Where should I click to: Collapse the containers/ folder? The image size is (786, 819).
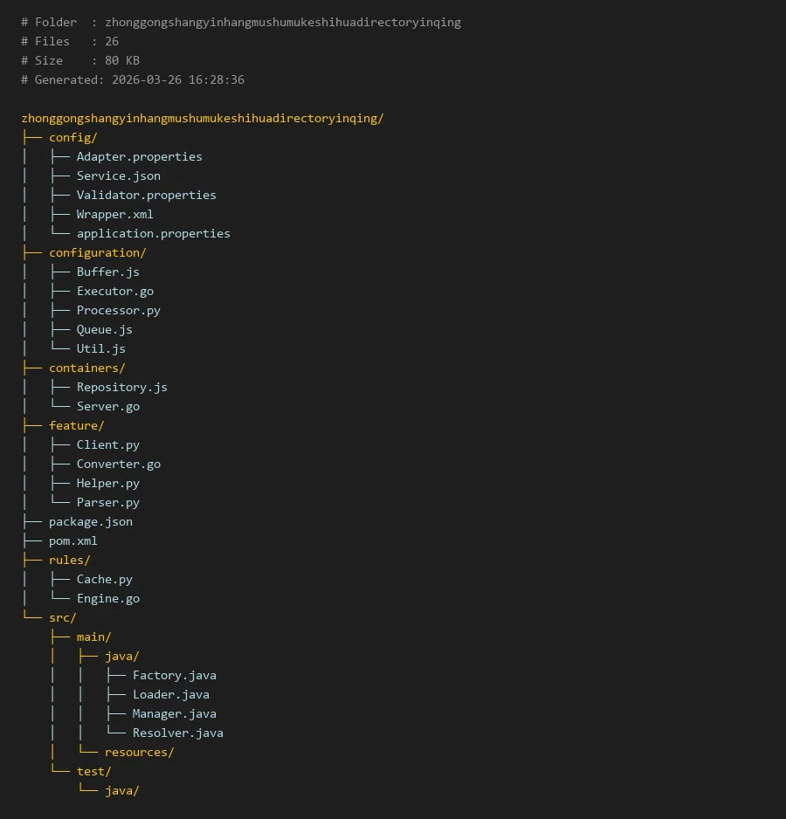[x=86, y=368]
